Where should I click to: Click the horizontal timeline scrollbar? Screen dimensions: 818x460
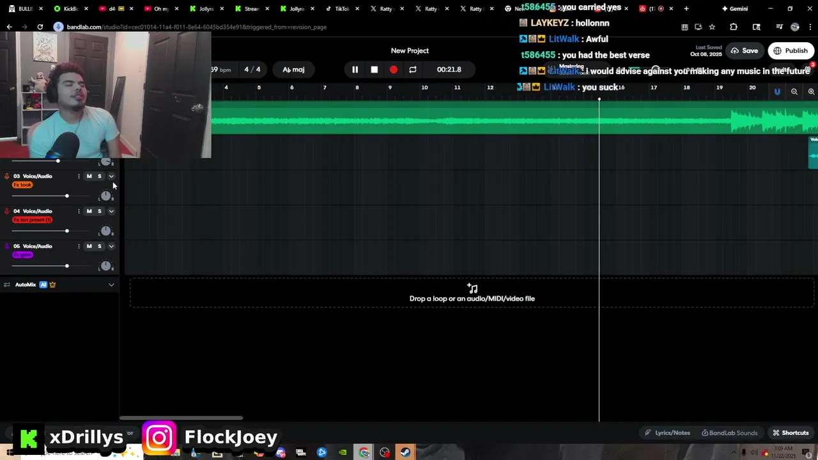coord(181,418)
